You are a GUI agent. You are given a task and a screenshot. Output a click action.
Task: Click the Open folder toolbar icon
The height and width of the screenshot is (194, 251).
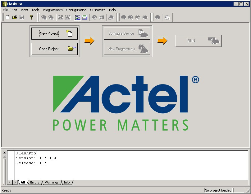pyautogui.click(x=15, y=17)
